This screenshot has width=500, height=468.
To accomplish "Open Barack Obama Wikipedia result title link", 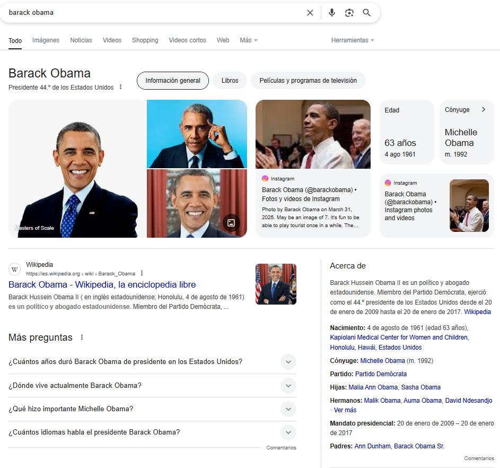I will 102,284.
